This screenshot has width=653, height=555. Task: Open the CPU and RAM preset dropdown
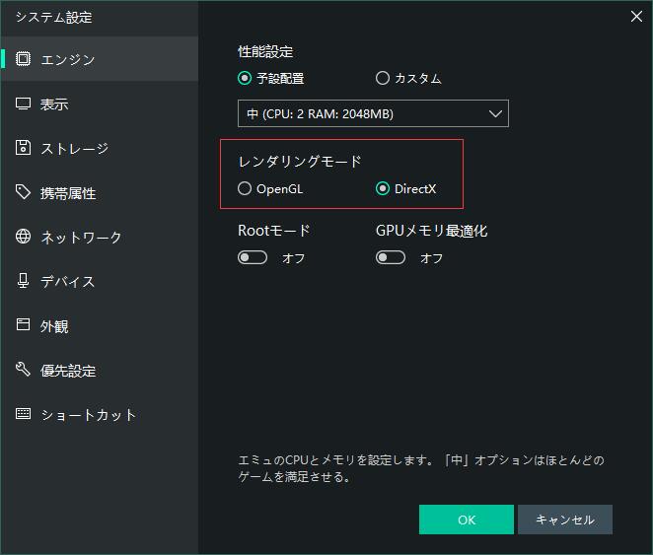point(373,114)
